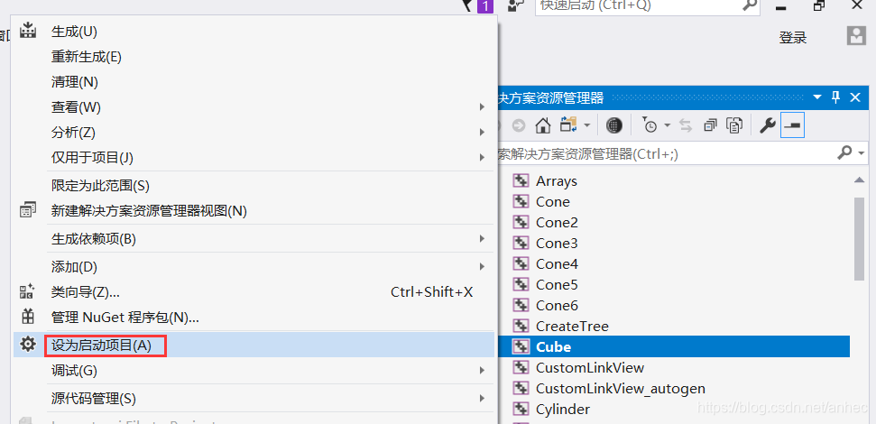Select the Cone4 project
The image size is (876, 424).
pyautogui.click(x=557, y=263)
